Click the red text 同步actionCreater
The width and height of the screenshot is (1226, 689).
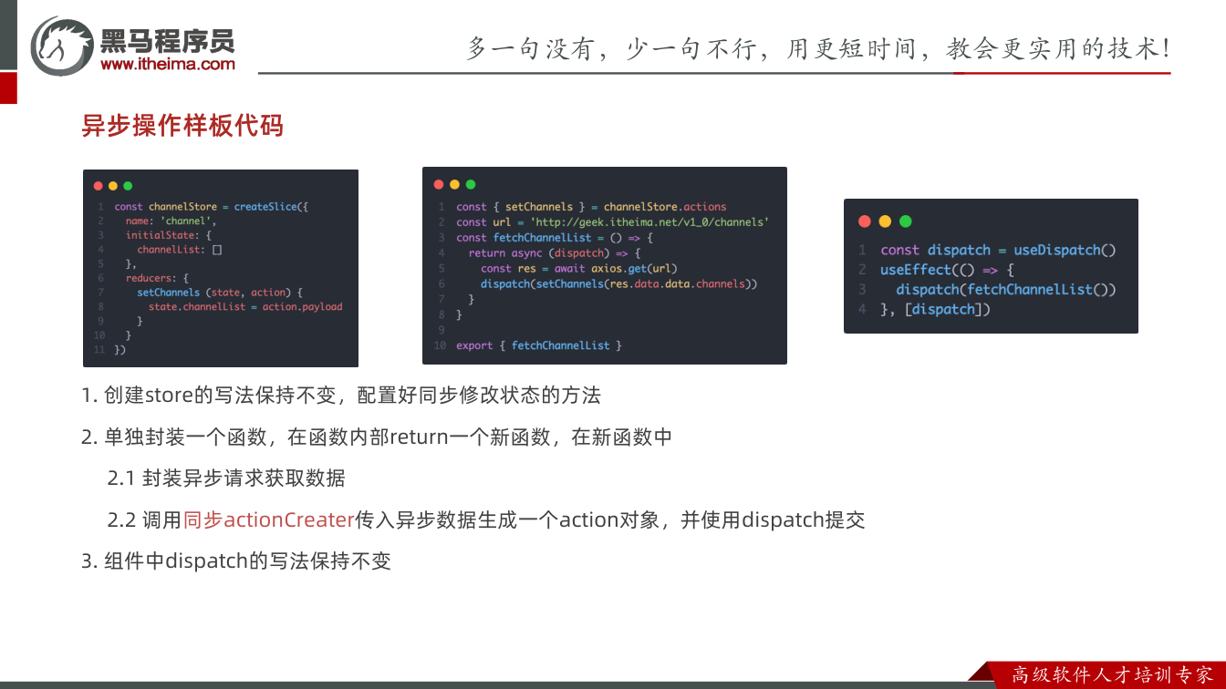click(268, 519)
